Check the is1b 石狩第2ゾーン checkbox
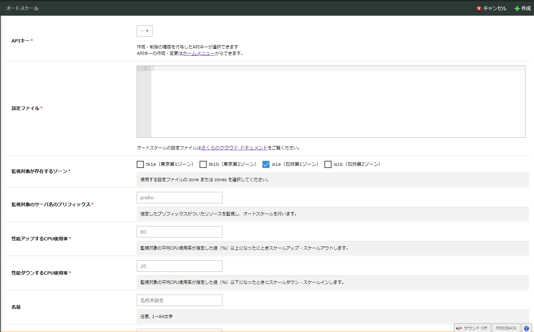This screenshot has height=332, width=534. (328, 164)
